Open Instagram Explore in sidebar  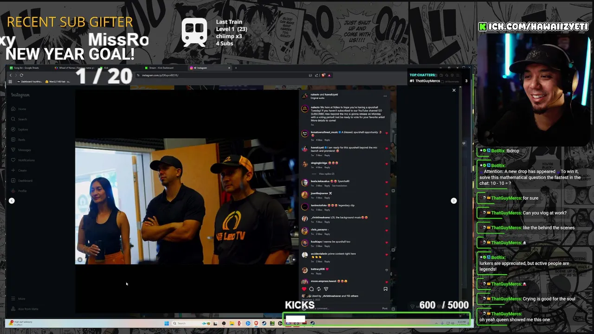click(19, 129)
